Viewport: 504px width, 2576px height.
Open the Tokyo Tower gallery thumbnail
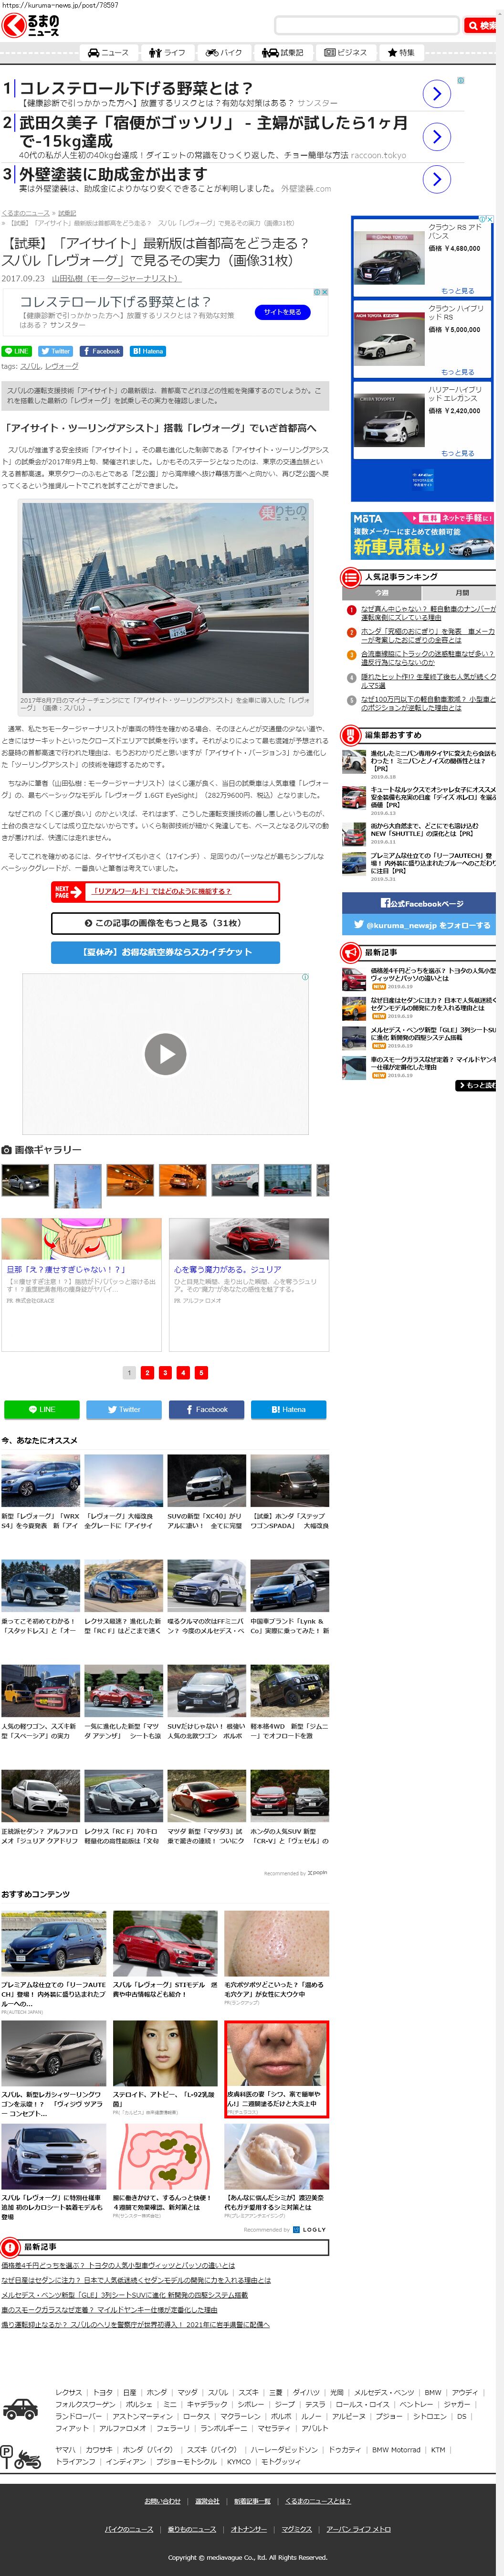coord(77,1181)
